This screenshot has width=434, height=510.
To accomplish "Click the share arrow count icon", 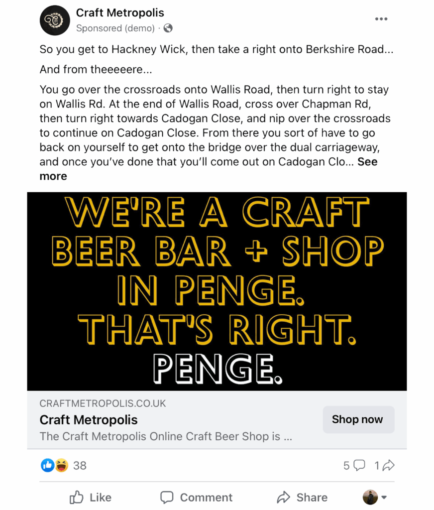I will pyautogui.click(x=389, y=465).
